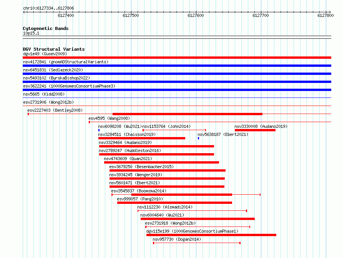This screenshot has width=342, height=258.
Task: Click the esv2731906 (Wong2012b) label
Action: 48,102
